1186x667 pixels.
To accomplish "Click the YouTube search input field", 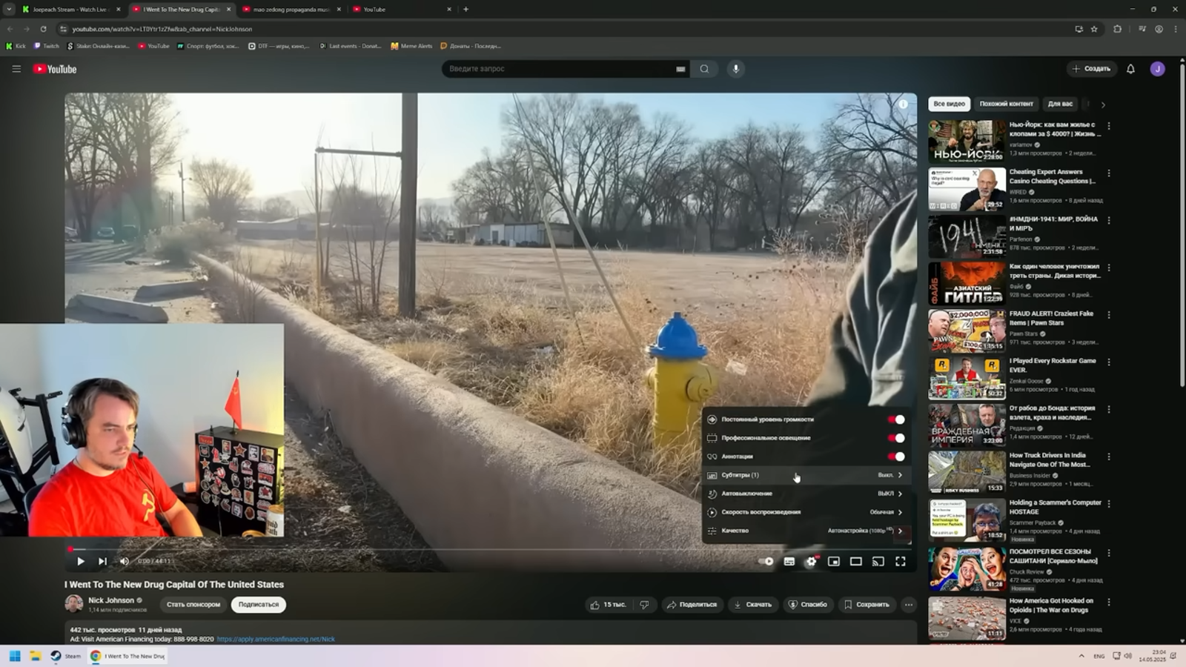I will pos(560,69).
